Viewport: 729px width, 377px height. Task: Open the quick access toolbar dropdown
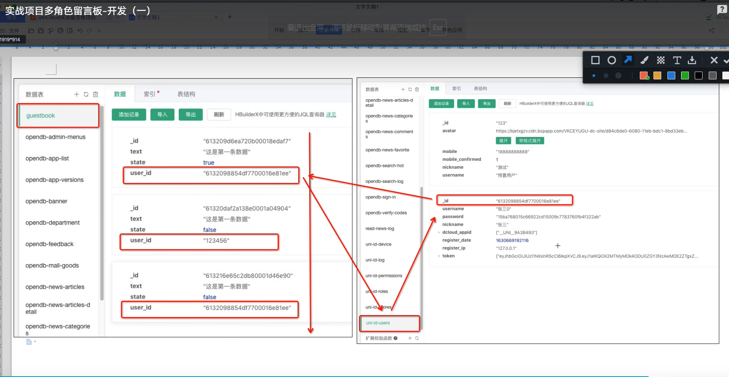(99, 31)
